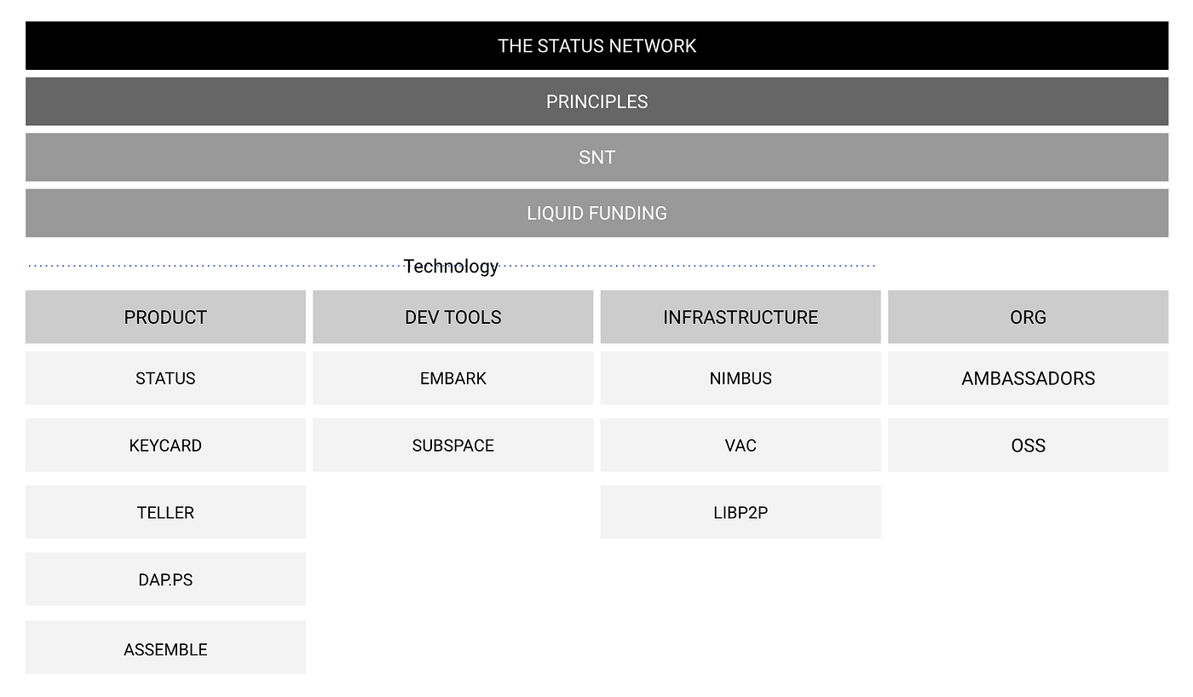Open the SUBSPACE box
Screen dimensions: 1193x697
452,445
